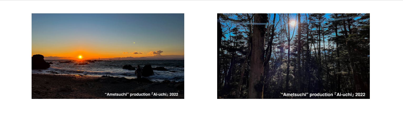Click the dark rock beside the standing person

point(148,70)
